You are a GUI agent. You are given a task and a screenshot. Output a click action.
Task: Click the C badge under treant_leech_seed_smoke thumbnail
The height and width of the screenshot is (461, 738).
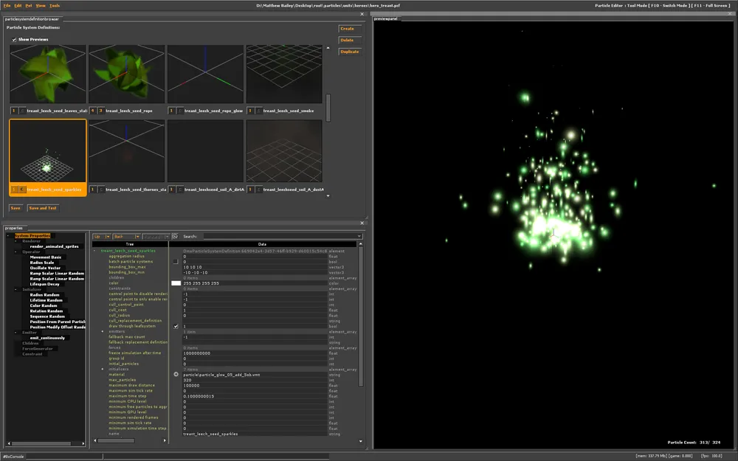tap(258, 111)
